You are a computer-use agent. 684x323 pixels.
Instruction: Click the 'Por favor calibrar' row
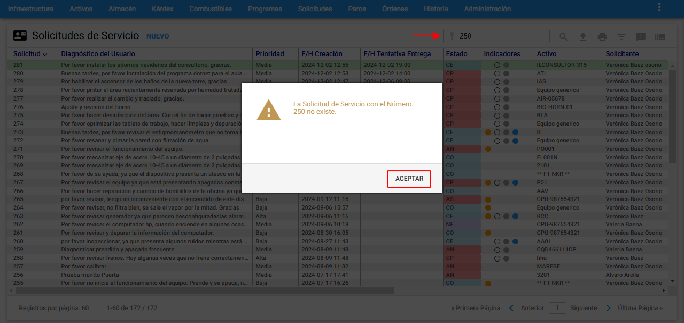(338, 266)
